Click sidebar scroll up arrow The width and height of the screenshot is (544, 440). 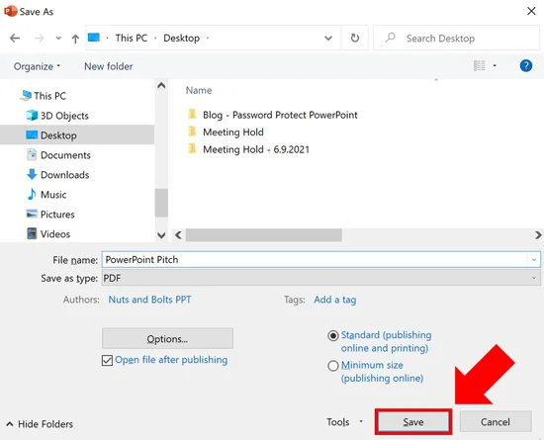point(161,86)
